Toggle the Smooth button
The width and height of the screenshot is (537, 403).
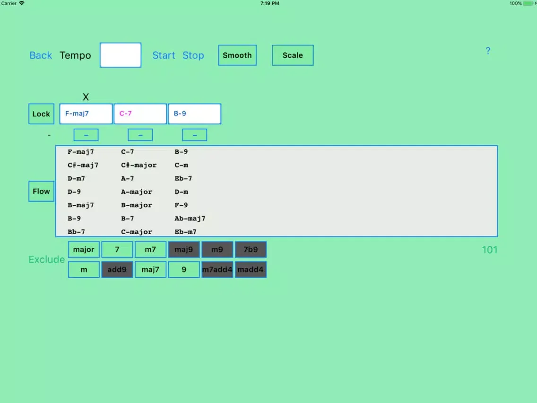(x=237, y=55)
